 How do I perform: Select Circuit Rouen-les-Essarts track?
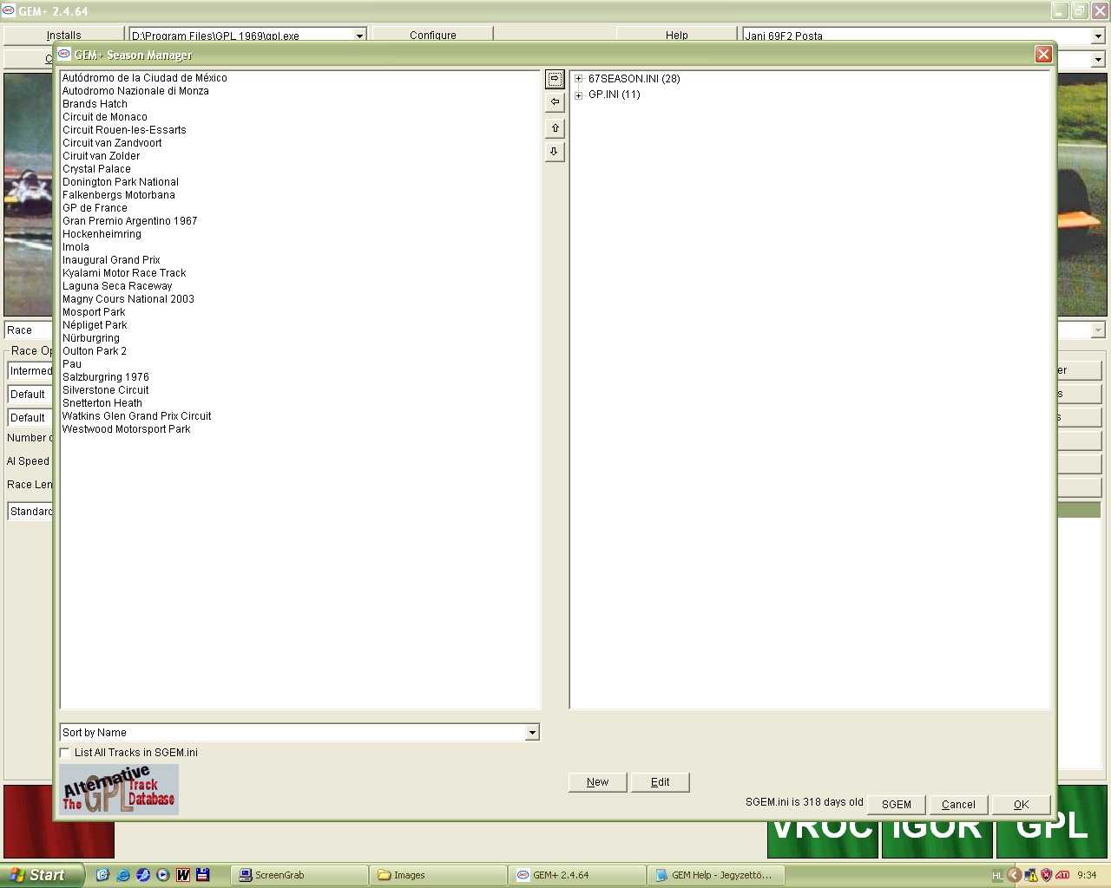(x=124, y=130)
